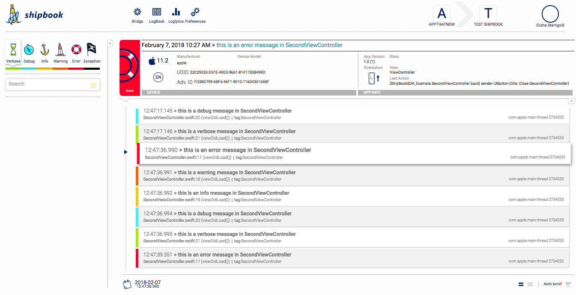Open Elisha Sterngold user profile
The height and width of the screenshot is (295, 576).
tap(550, 16)
